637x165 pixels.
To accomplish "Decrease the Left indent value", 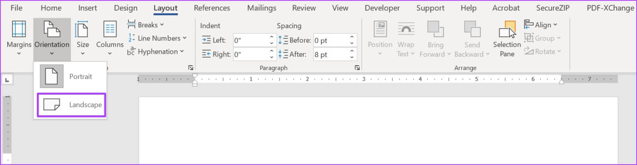I will pos(272,43).
